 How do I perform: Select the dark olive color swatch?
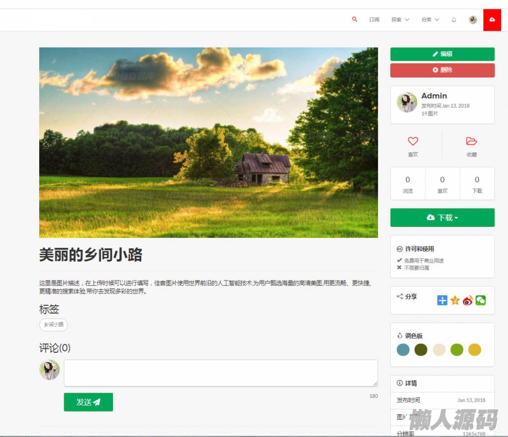pos(421,350)
